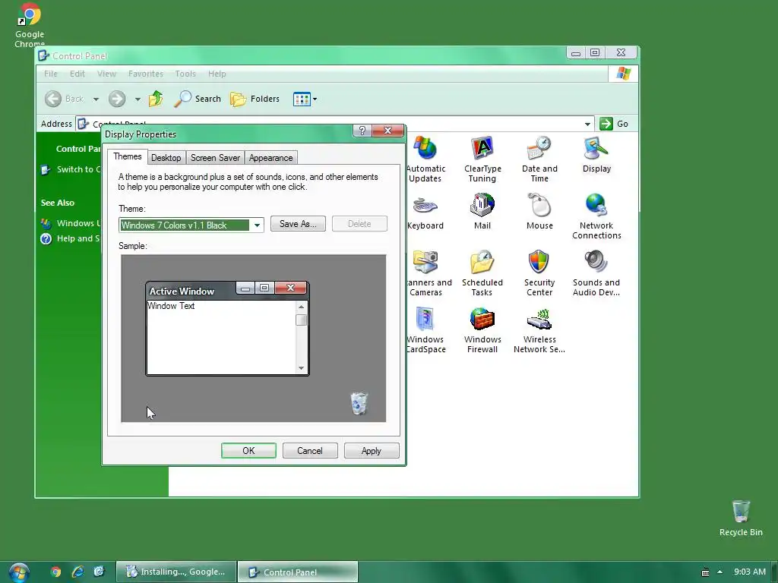This screenshot has width=778, height=583.
Task: Open the Tools menu
Action: tap(185, 74)
